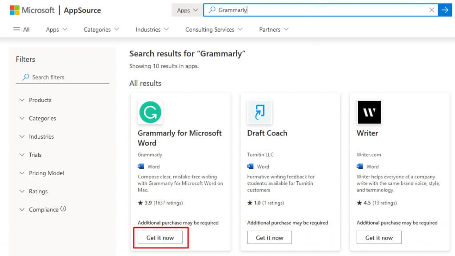
Task: Click the Microsoft logo icon
Action: [15, 10]
